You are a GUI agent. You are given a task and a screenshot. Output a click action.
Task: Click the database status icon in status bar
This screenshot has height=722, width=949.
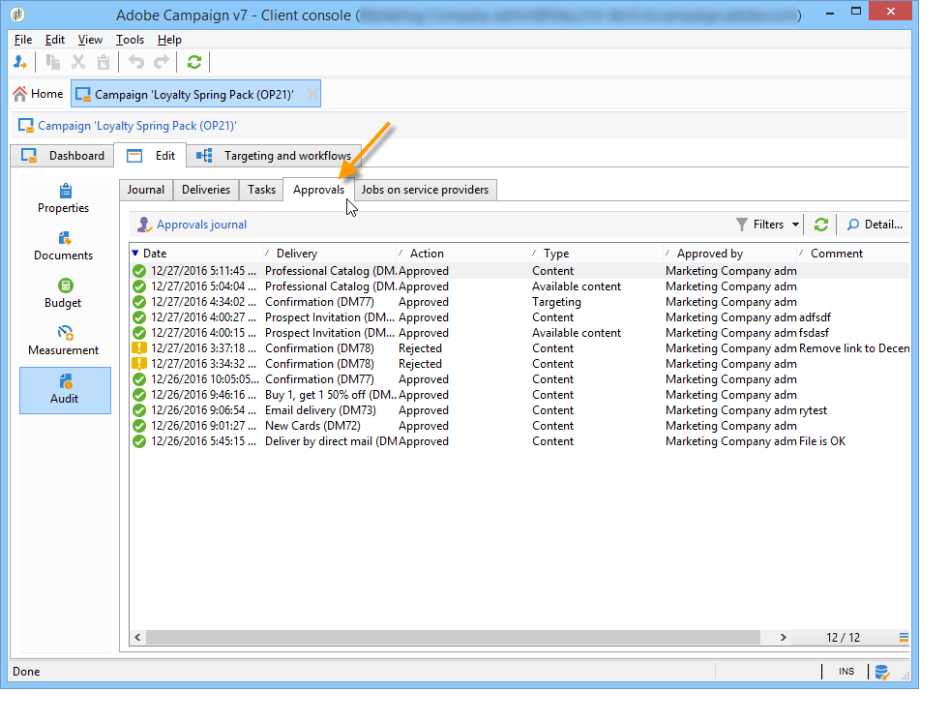pos(882,672)
